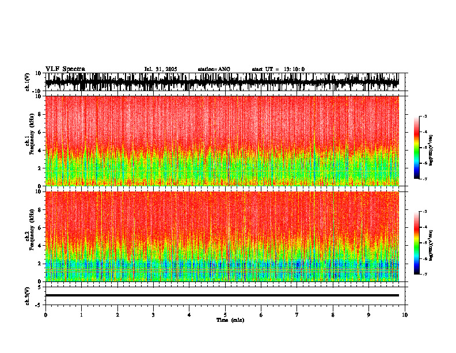This screenshot has height=353, width=456.
Task: Click time axis tick label 9
Action: (x=368, y=315)
